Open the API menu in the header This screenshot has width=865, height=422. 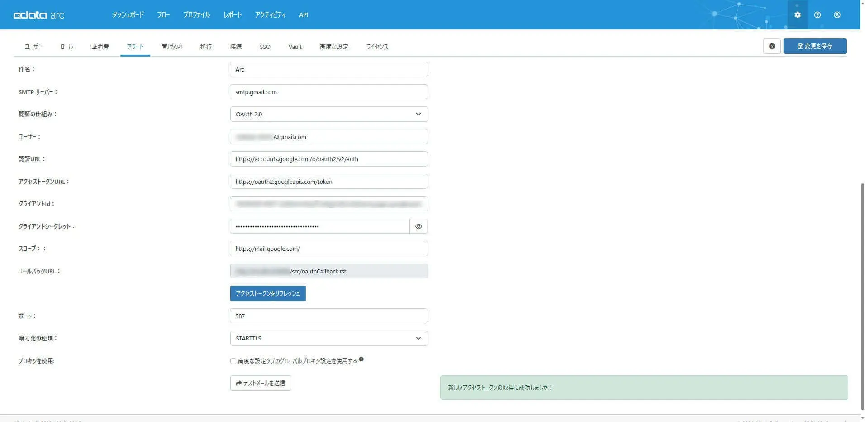(x=304, y=15)
